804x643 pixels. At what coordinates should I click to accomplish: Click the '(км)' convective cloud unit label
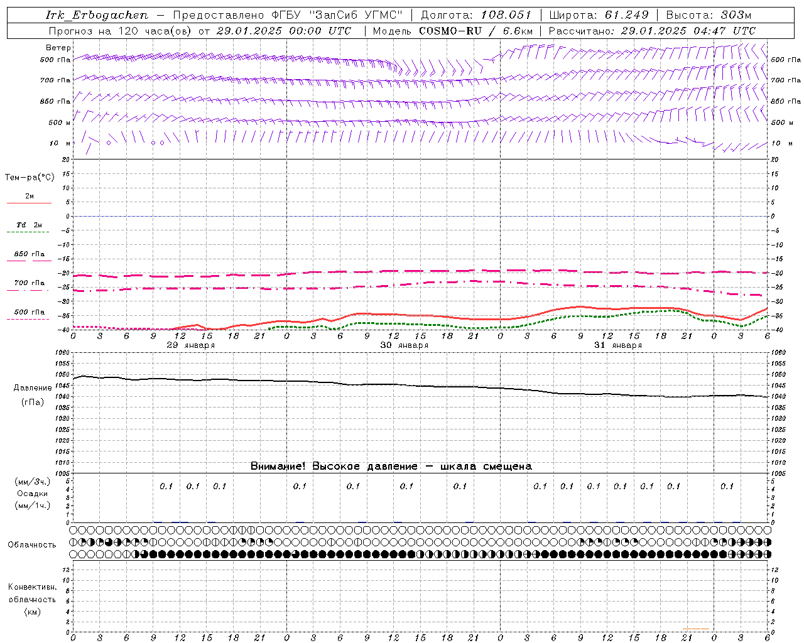(33, 611)
